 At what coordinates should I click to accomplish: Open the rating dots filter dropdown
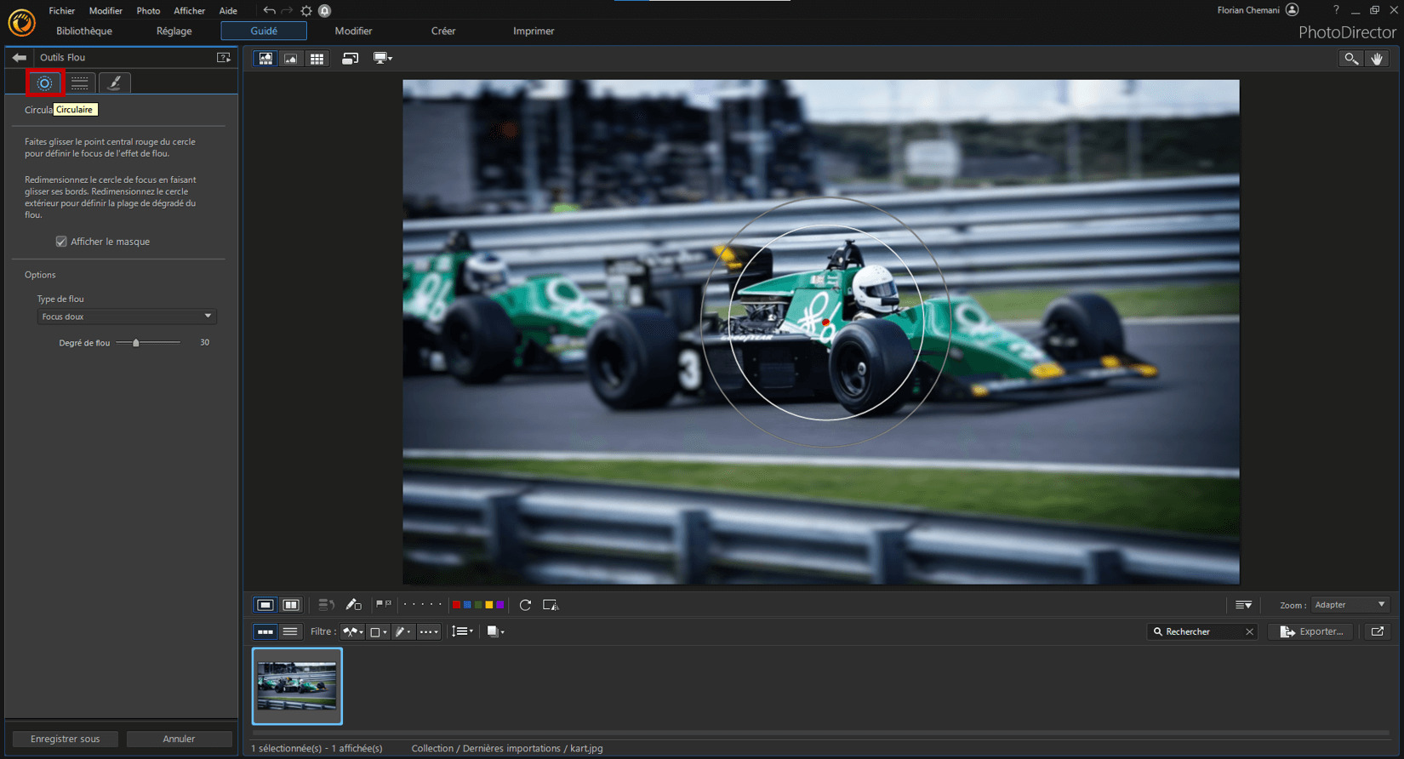tap(429, 631)
